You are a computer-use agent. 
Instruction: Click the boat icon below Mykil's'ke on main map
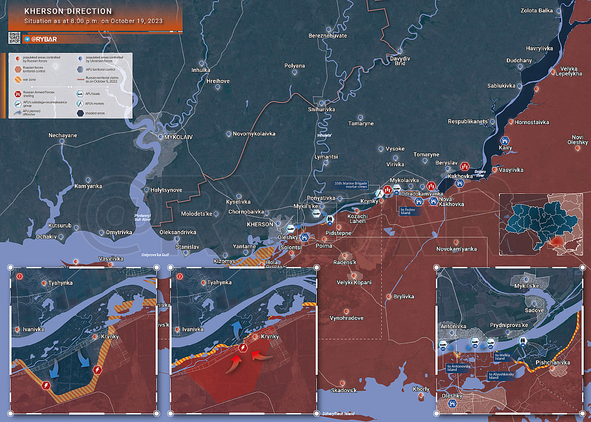pos(317,214)
